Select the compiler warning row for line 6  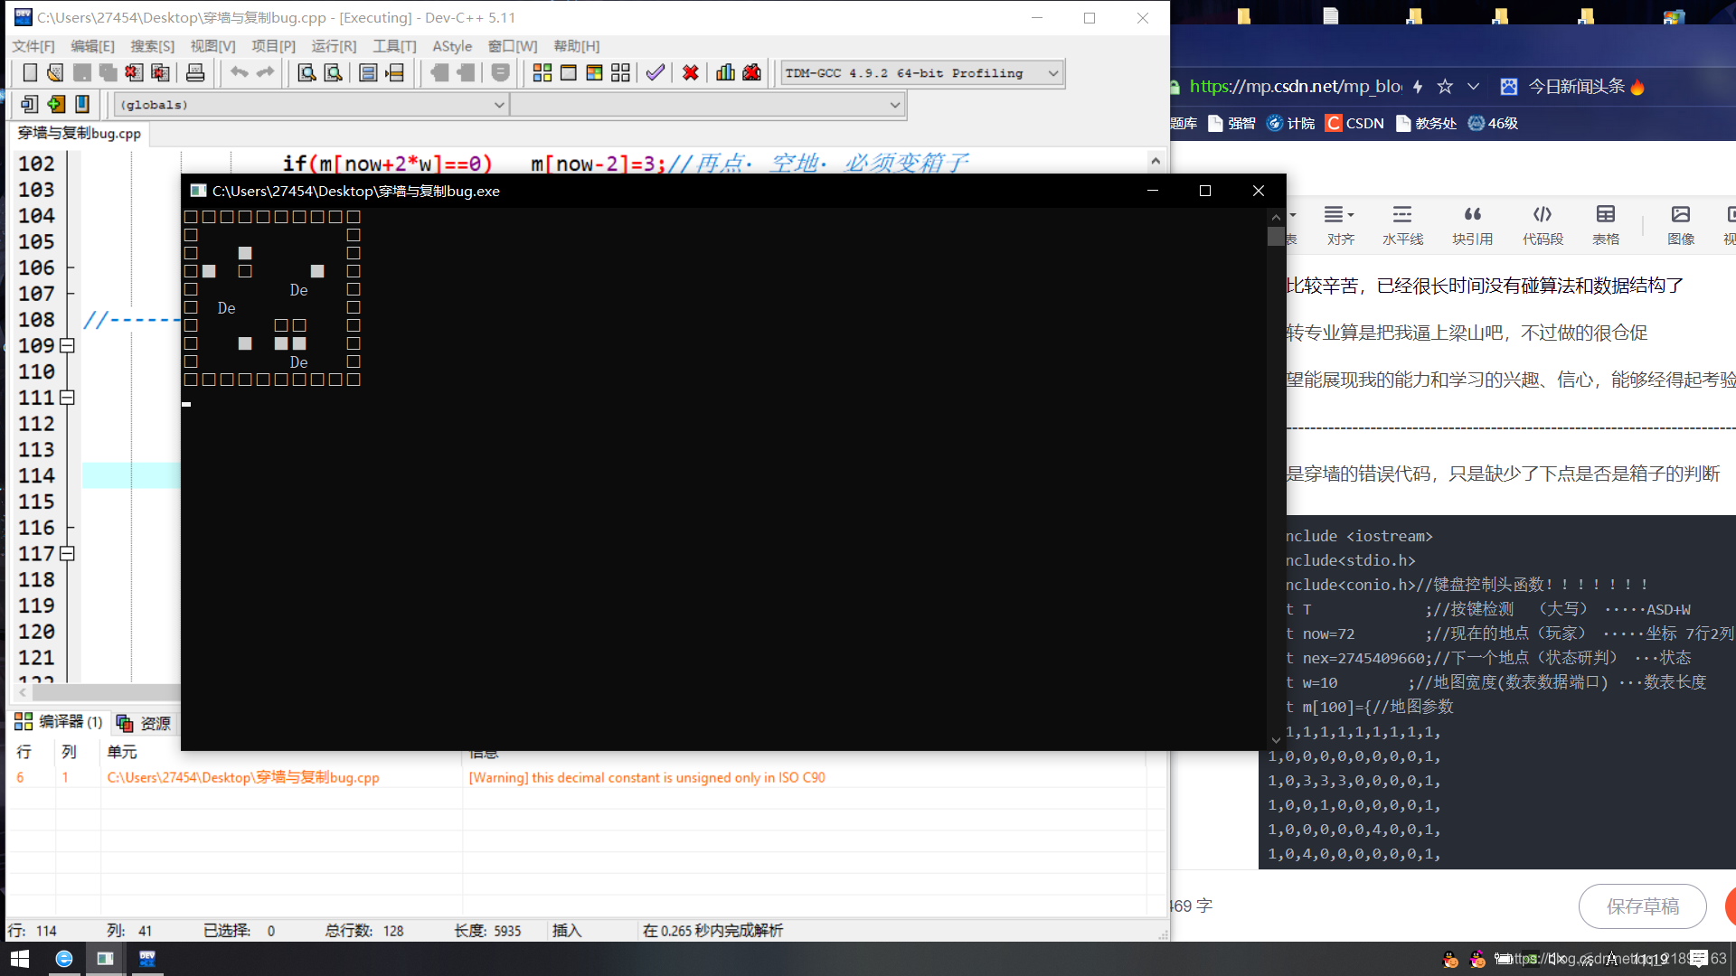click(x=579, y=777)
